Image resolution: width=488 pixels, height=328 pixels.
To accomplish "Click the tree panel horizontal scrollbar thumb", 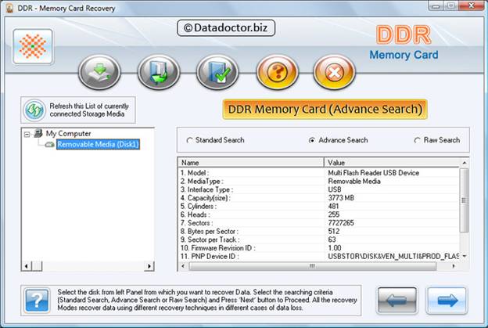I will [x=37, y=266].
